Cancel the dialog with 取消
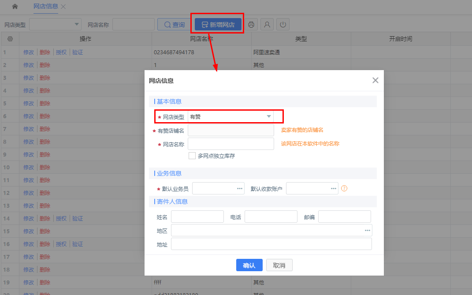472x295 pixels. [x=279, y=265]
